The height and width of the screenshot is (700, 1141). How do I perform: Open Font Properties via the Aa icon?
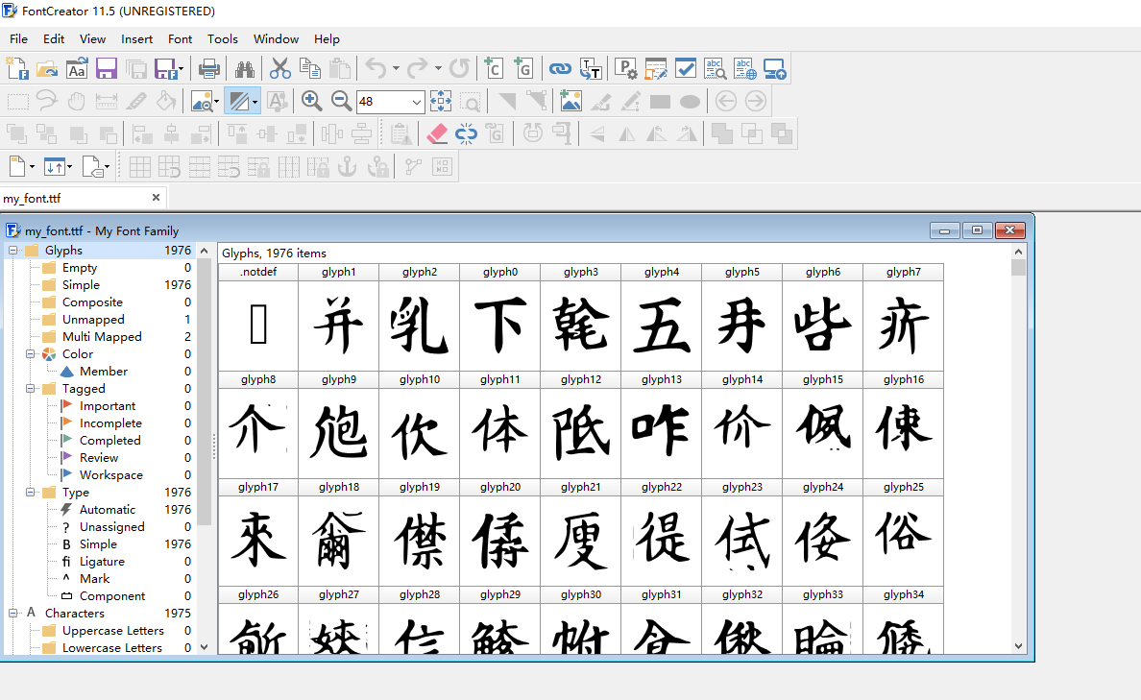click(x=77, y=68)
